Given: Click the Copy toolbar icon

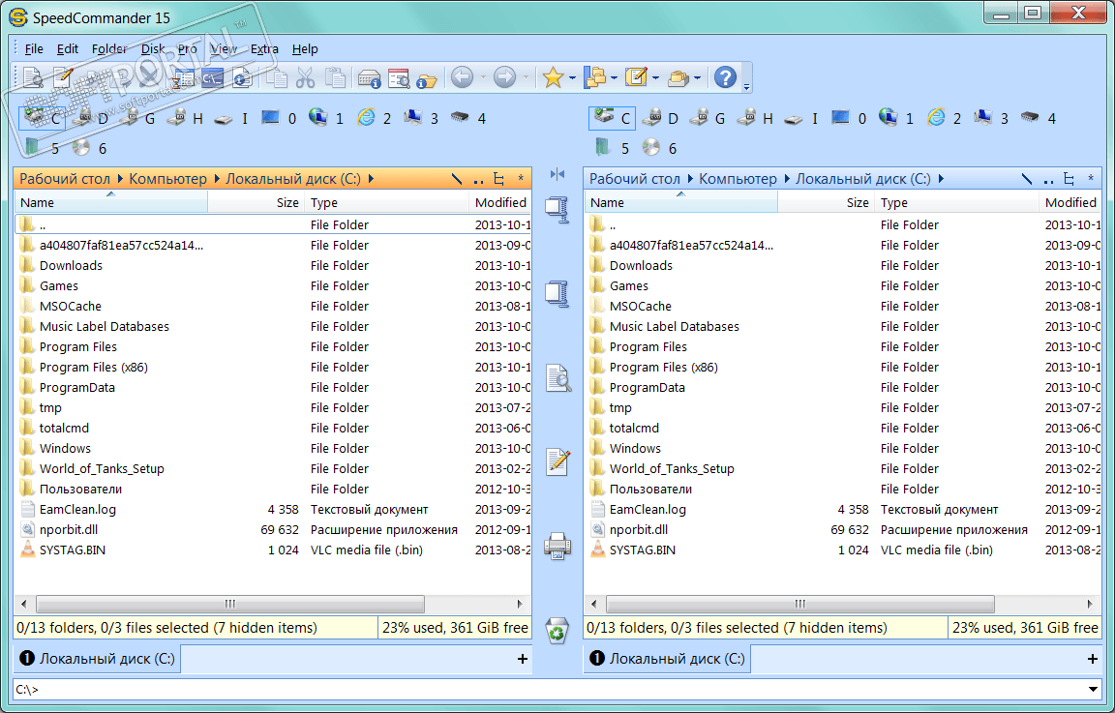Looking at the screenshot, I should coord(277,77).
